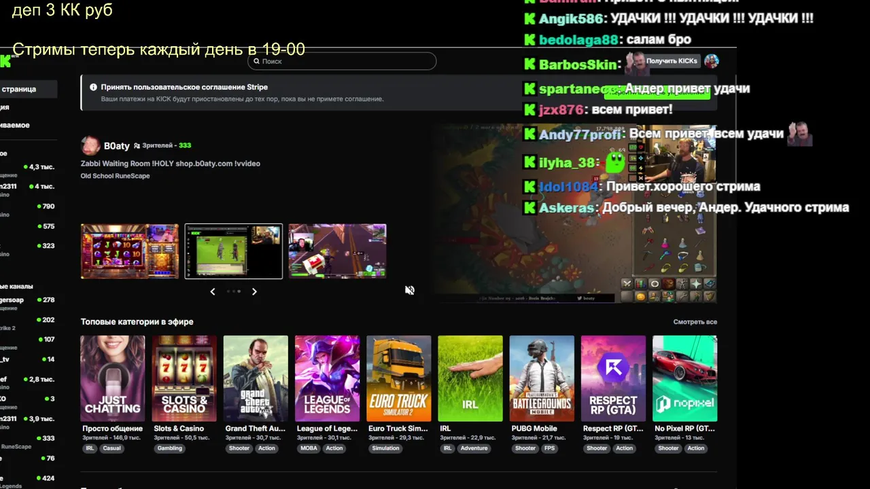
Task: Open Смотреть все categories link
Action: [695, 322]
